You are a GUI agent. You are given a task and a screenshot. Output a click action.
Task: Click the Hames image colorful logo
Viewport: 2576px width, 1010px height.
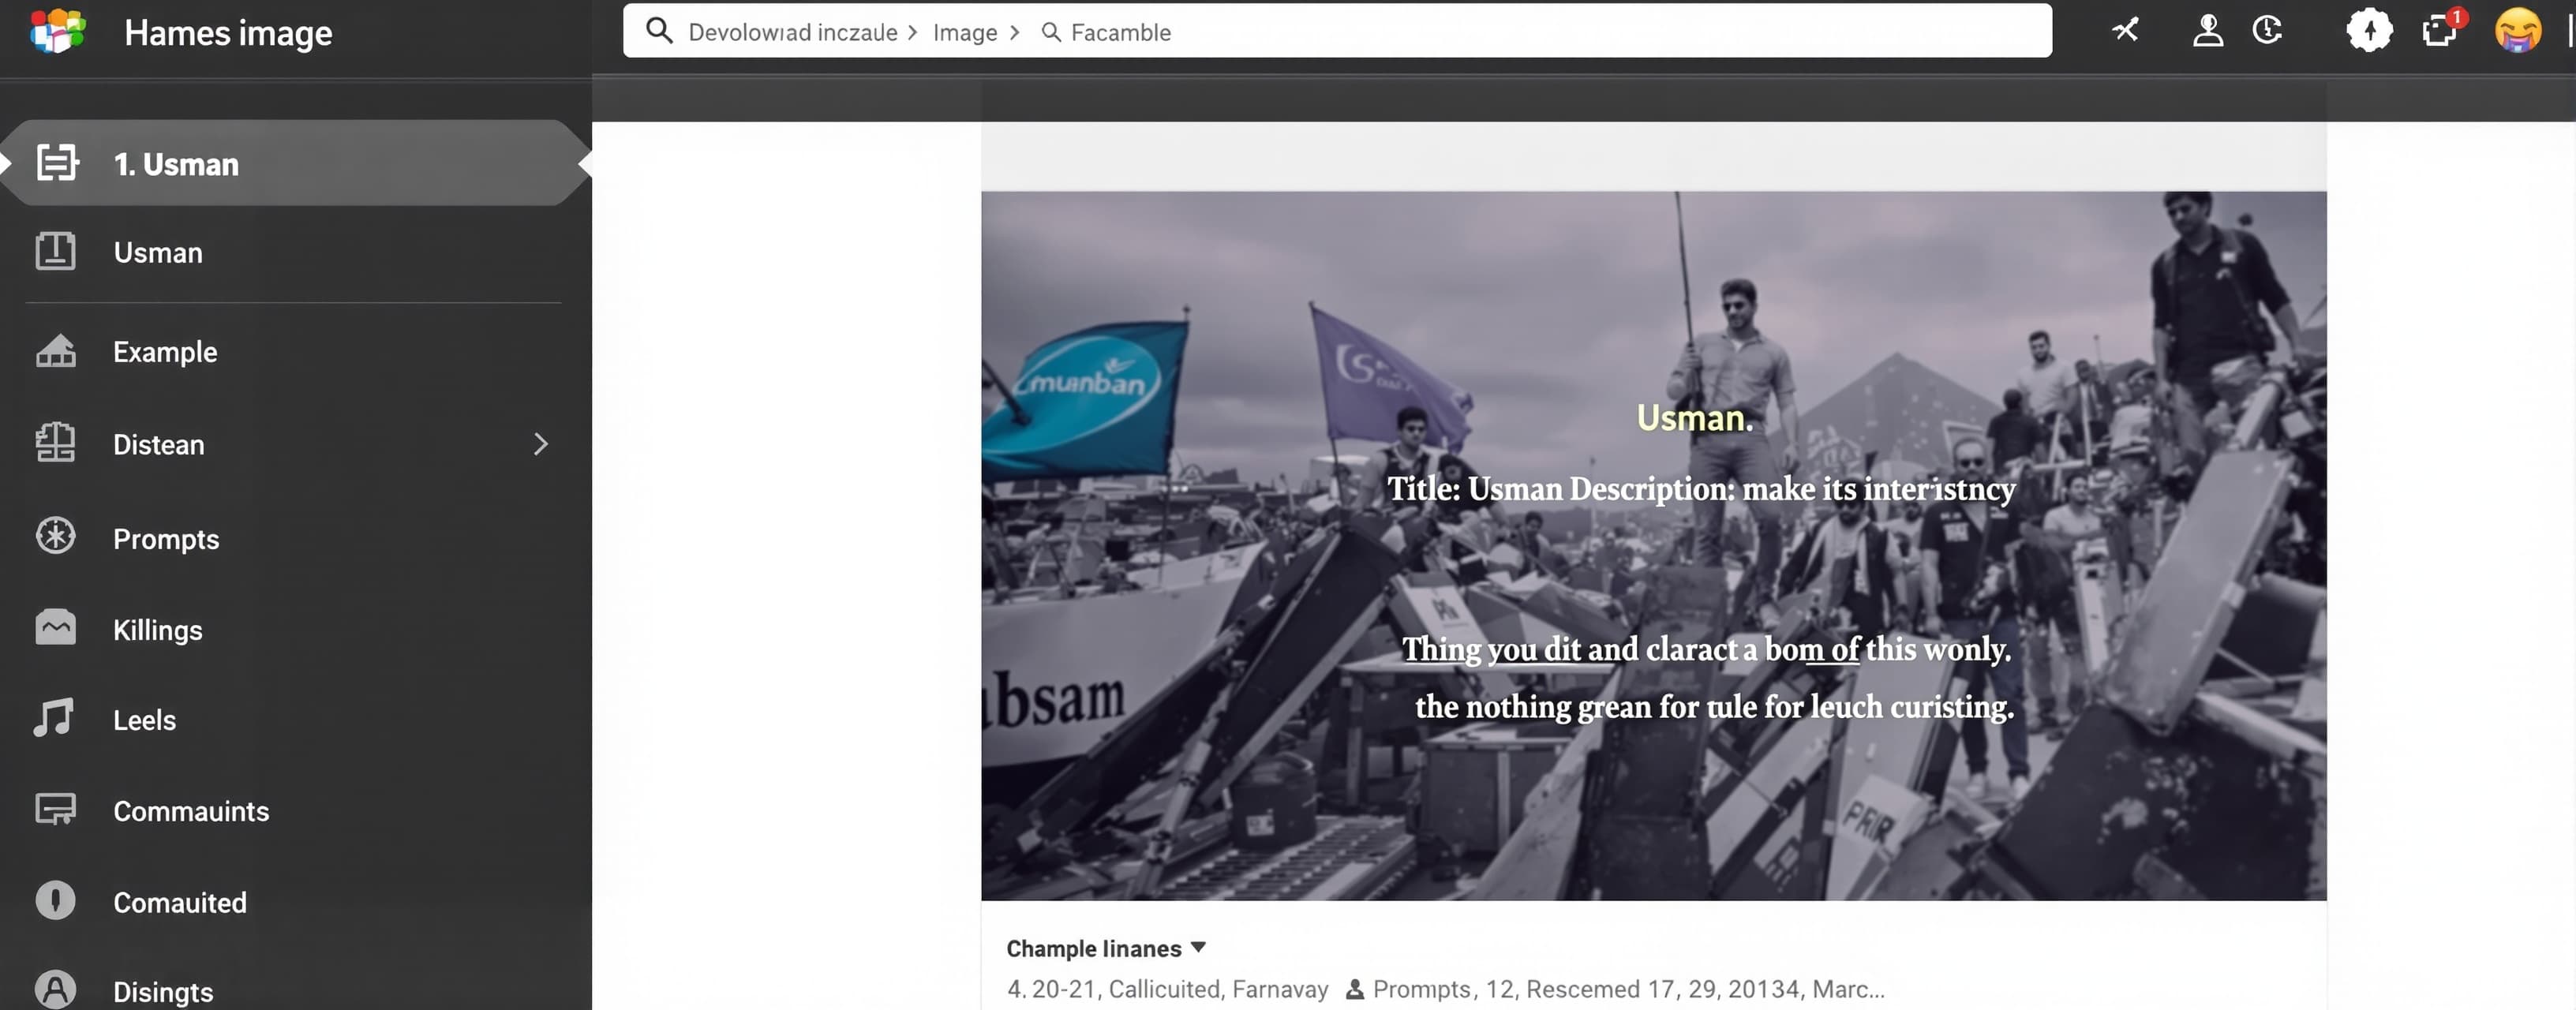[x=57, y=31]
